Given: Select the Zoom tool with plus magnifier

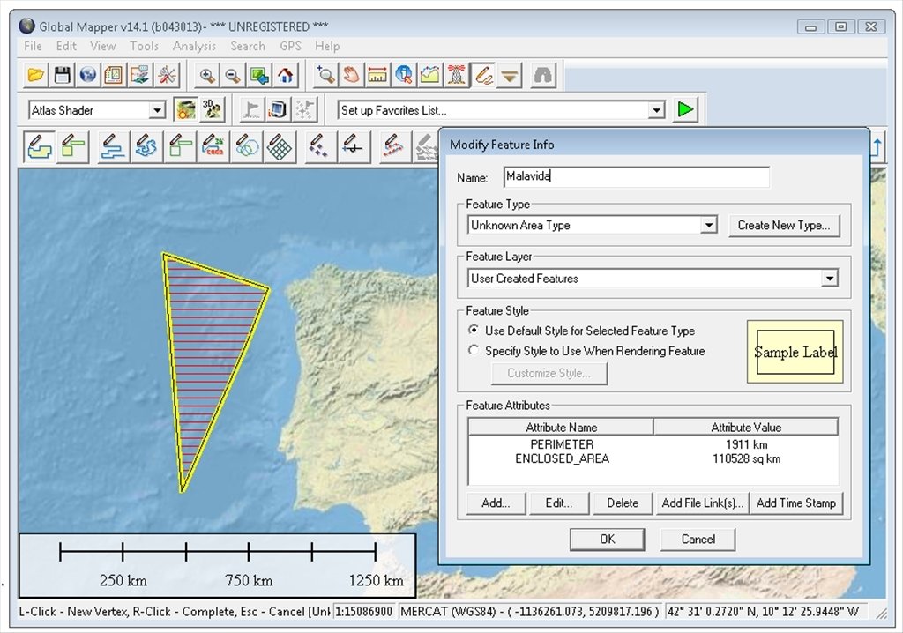Looking at the screenshot, I should tap(326, 75).
